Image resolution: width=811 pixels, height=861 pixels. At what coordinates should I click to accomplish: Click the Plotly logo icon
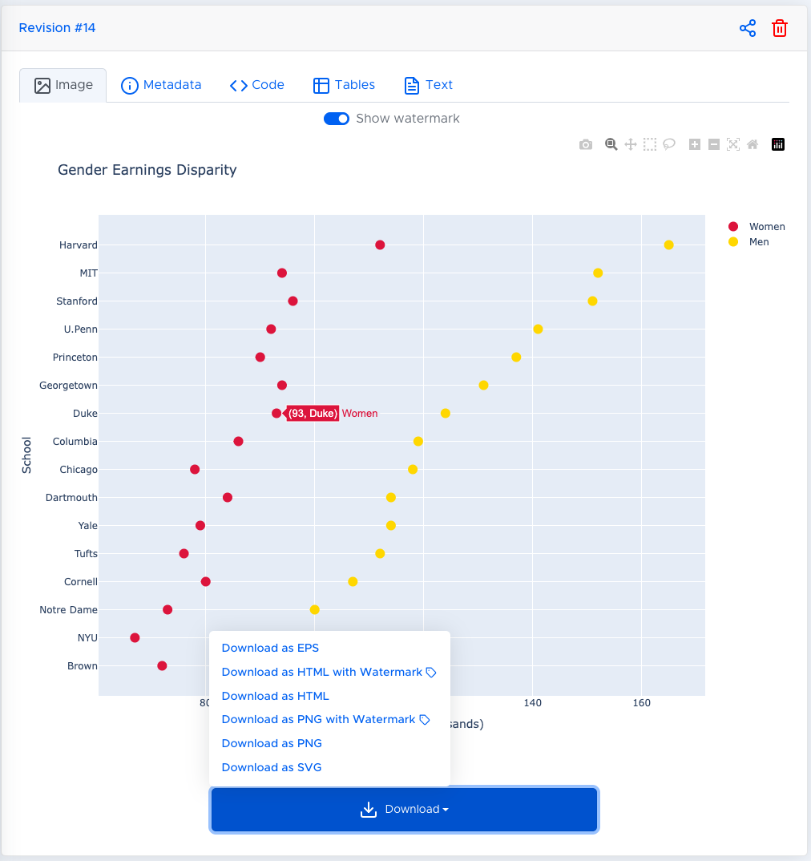pos(778,144)
